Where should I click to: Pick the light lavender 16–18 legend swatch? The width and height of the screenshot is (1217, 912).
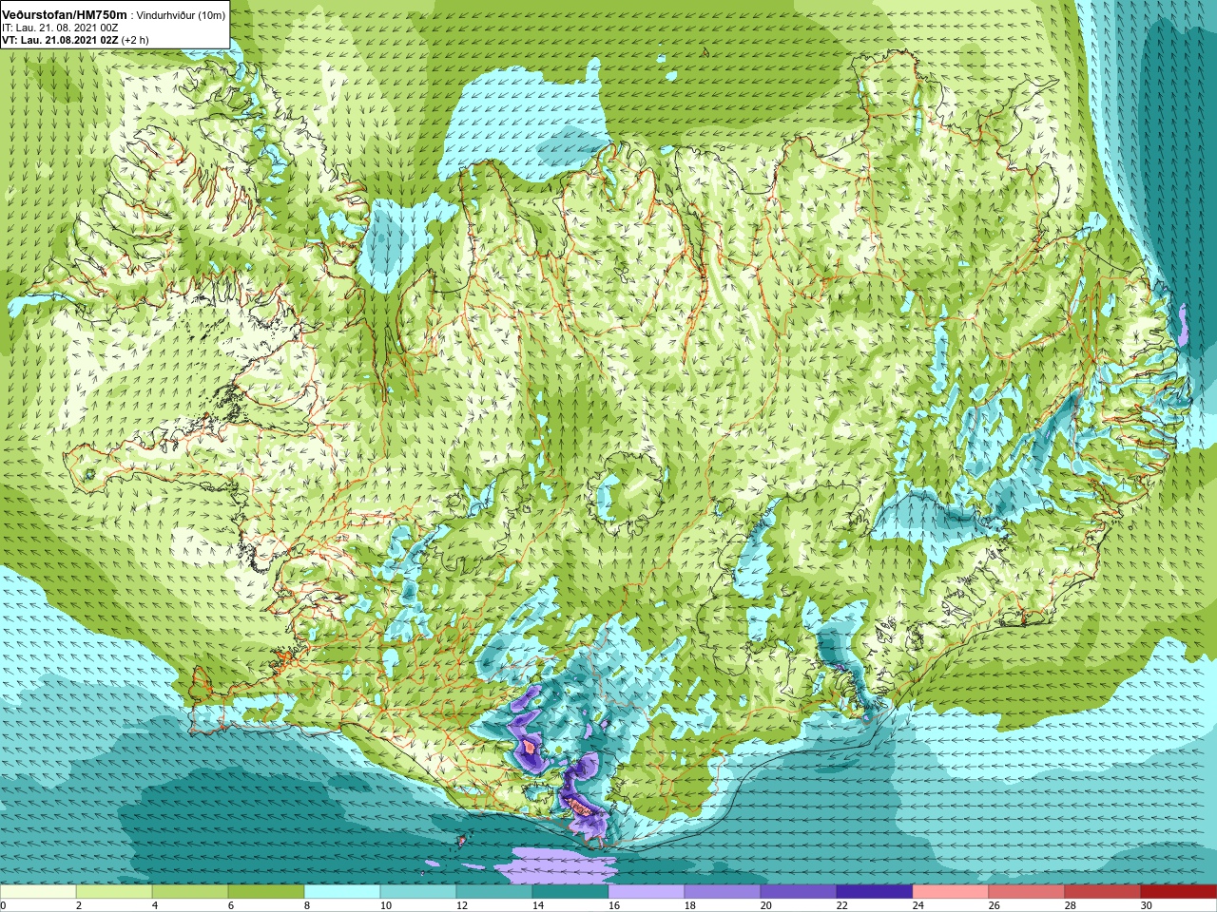click(x=647, y=891)
